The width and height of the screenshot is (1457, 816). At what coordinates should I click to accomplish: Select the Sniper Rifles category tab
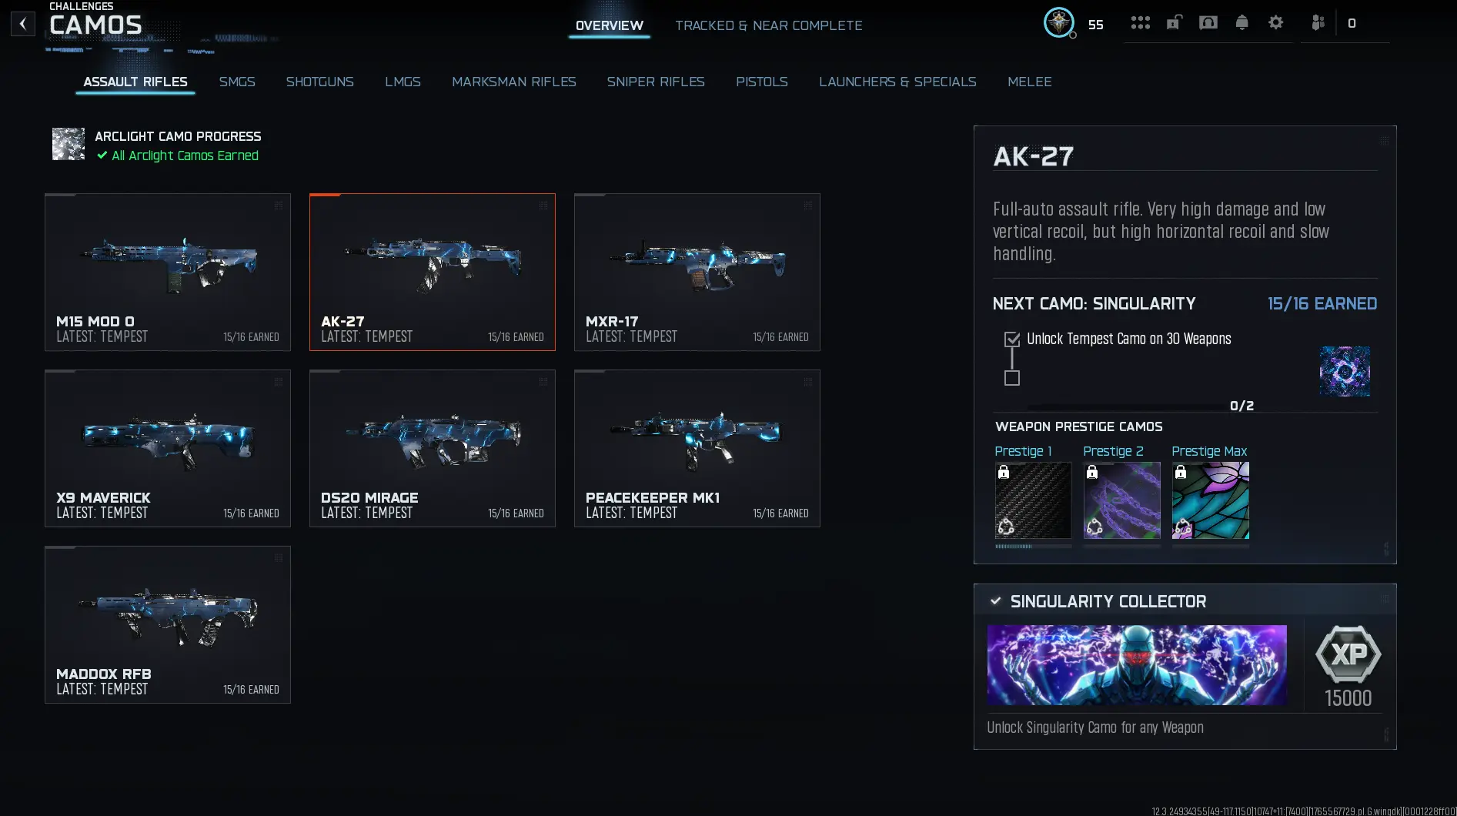(x=656, y=82)
